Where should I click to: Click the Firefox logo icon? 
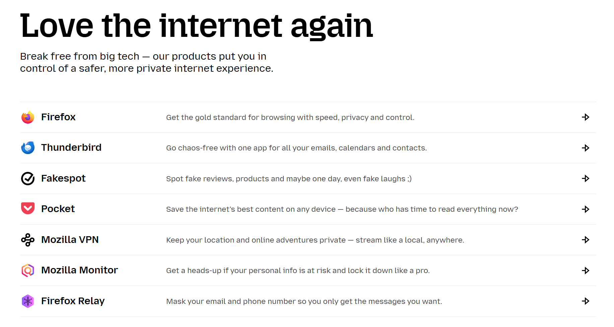coord(28,117)
